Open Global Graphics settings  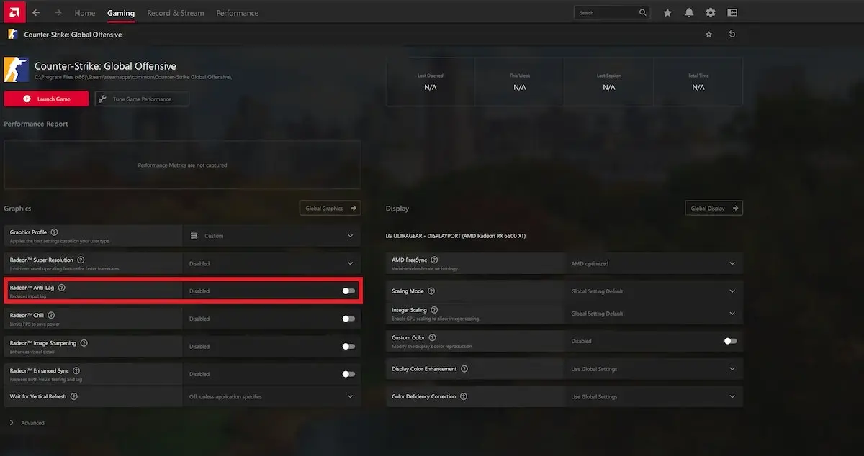tap(330, 208)
